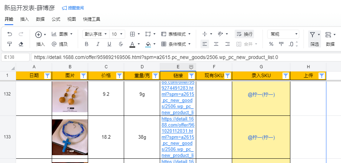Apply strikethrough formatting
Image resolution: width=341 pixels, height=163 pixels.
click(121, 44)
